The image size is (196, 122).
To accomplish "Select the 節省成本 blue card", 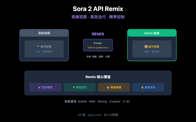I will pyautogui.click(x=148, y=87).
